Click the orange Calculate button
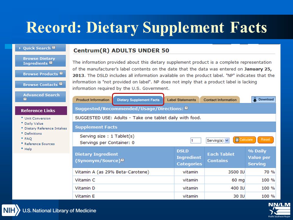The height and width of the screenshot is (220, 293). tap(244, 140)
